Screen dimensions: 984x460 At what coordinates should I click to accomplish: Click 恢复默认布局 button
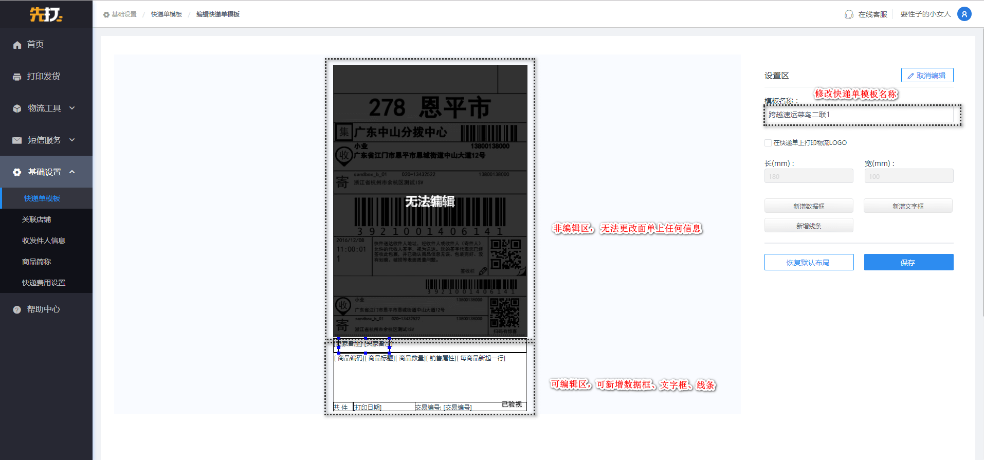pyautogui.click(x=809, y=262)
